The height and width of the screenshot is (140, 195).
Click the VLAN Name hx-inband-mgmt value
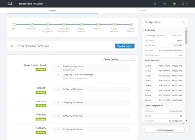click(175, 111)
